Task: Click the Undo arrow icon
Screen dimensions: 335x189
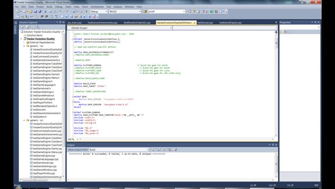Action: (60, 12)
